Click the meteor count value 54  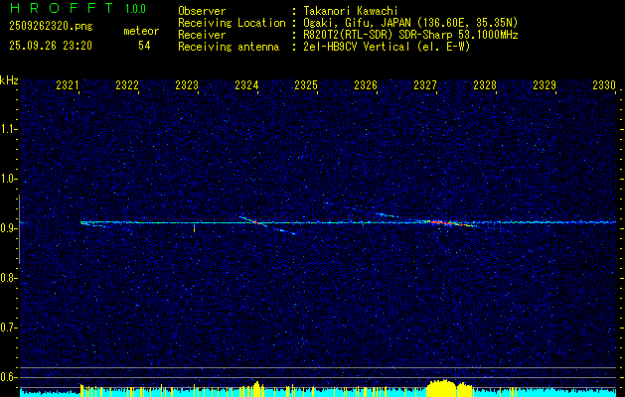coord(144,46)
